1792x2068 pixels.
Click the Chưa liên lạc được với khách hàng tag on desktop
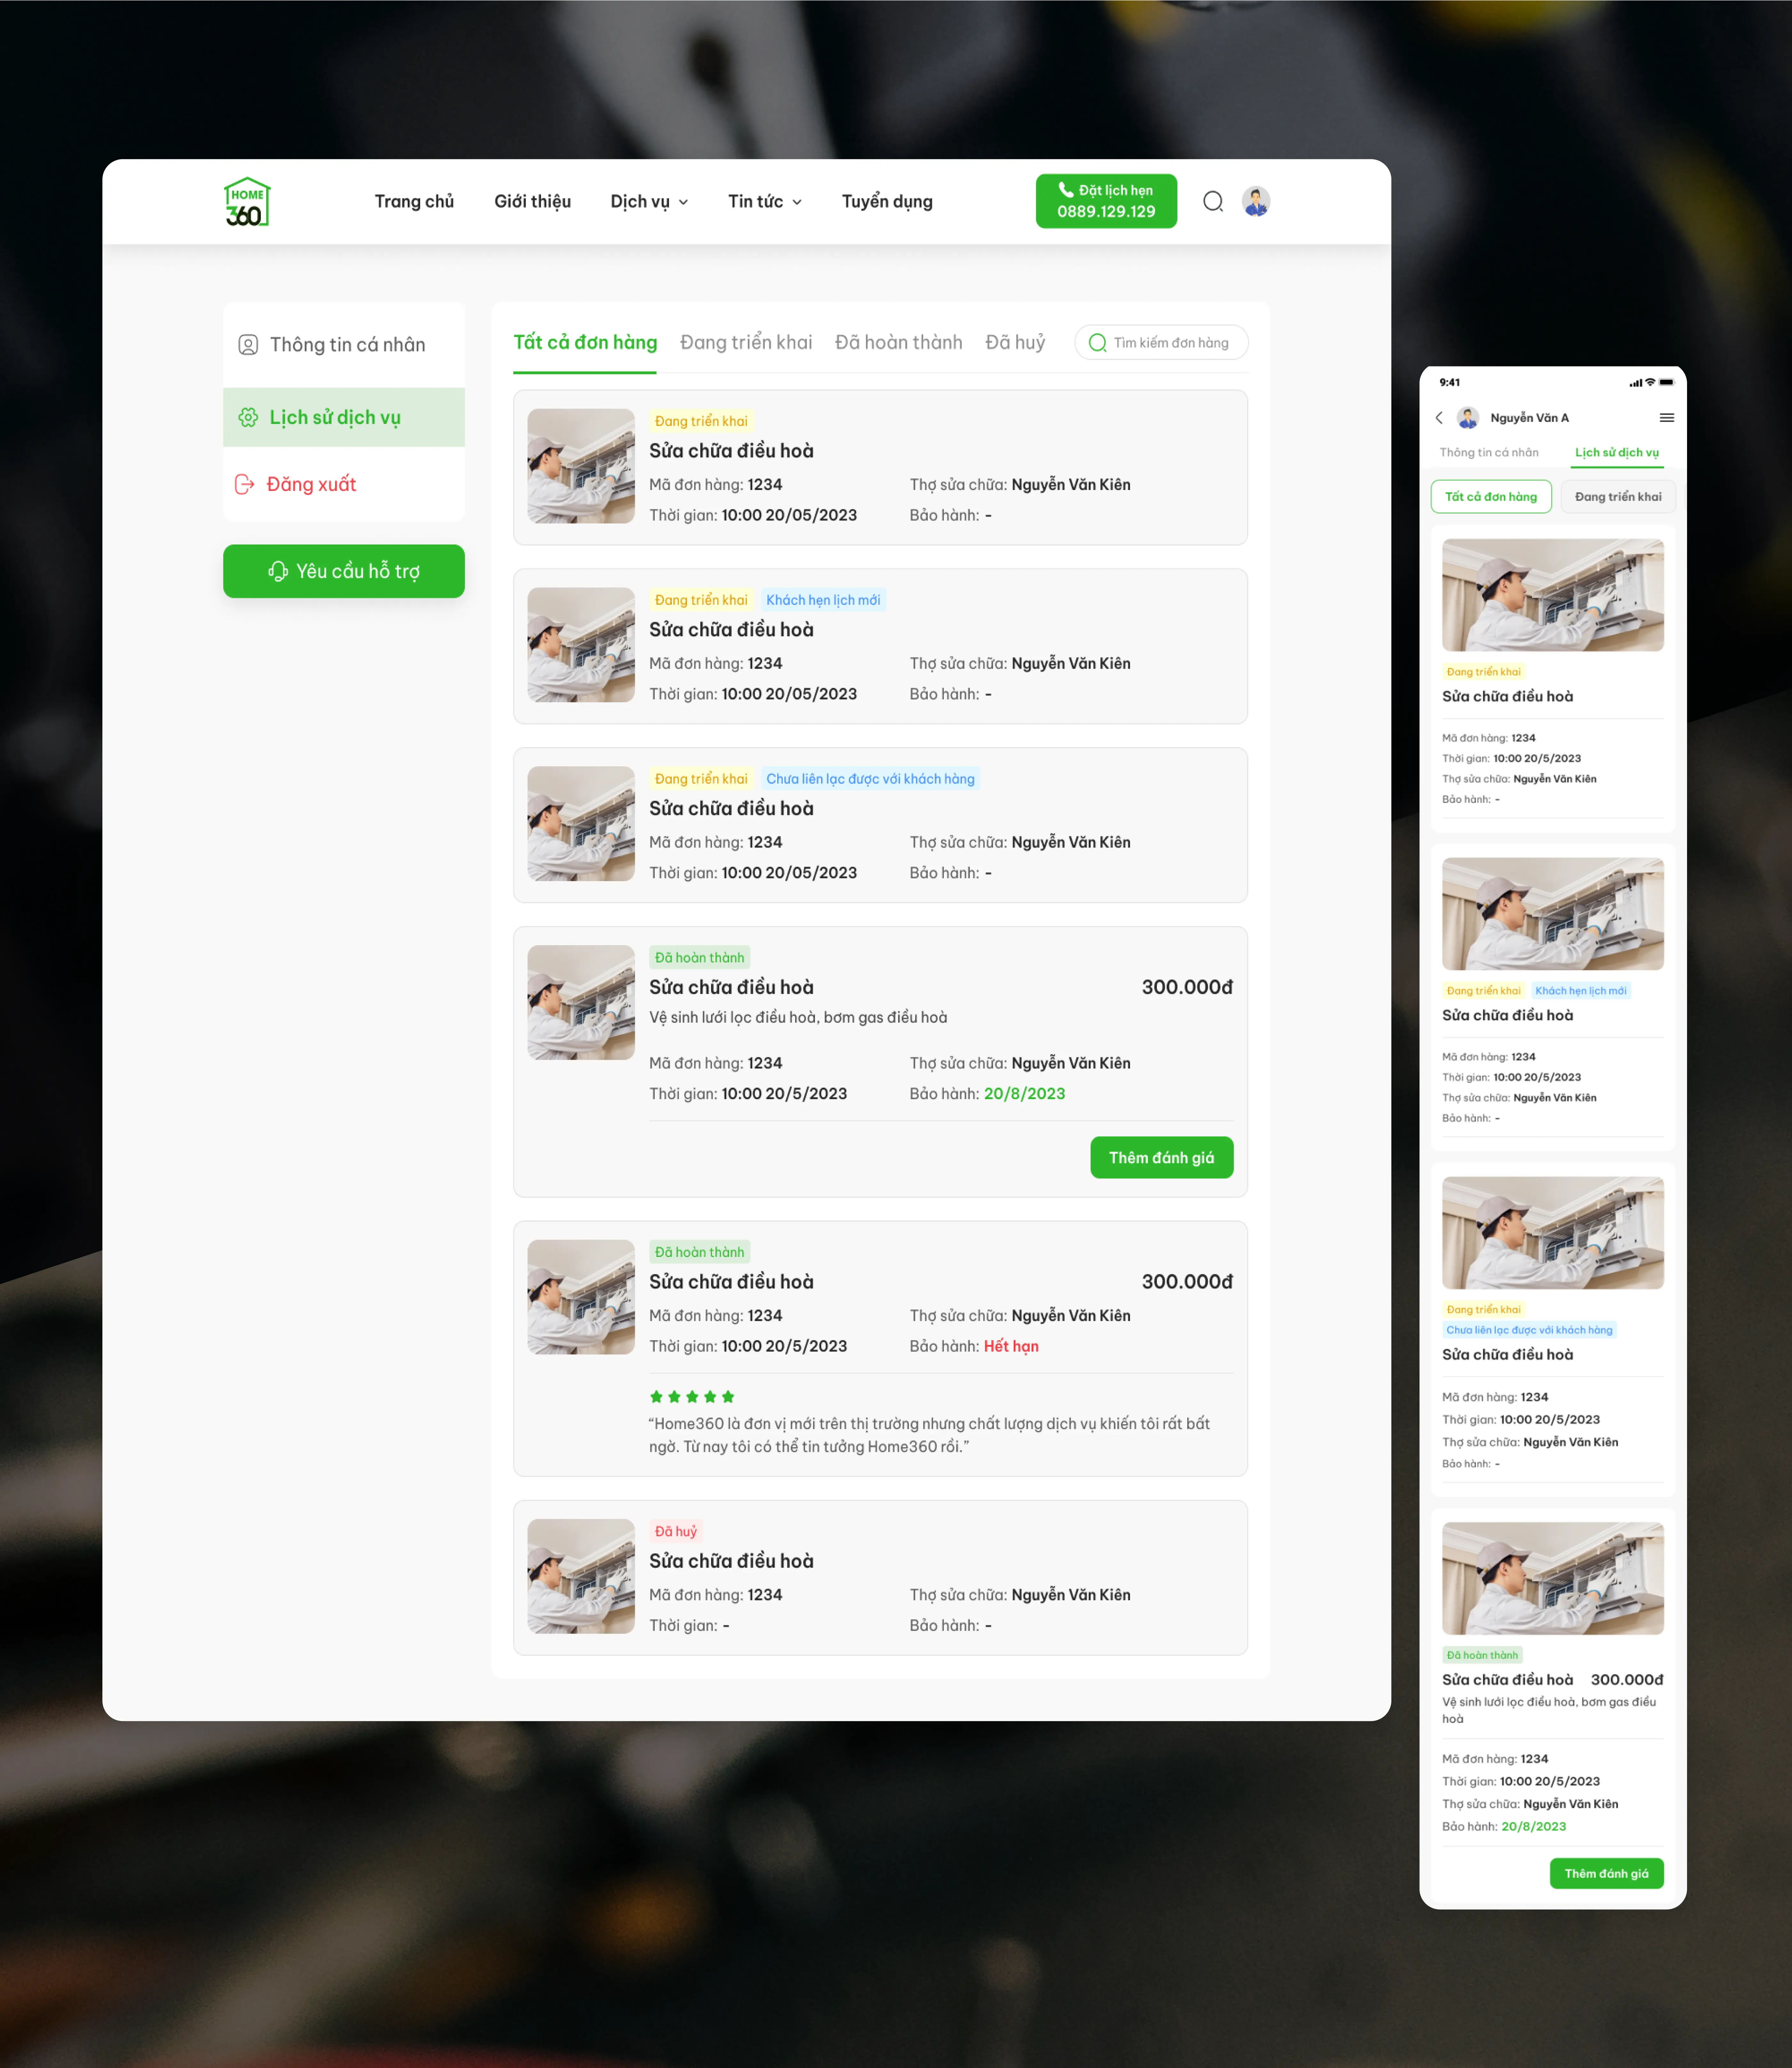[x=870, y=779]
